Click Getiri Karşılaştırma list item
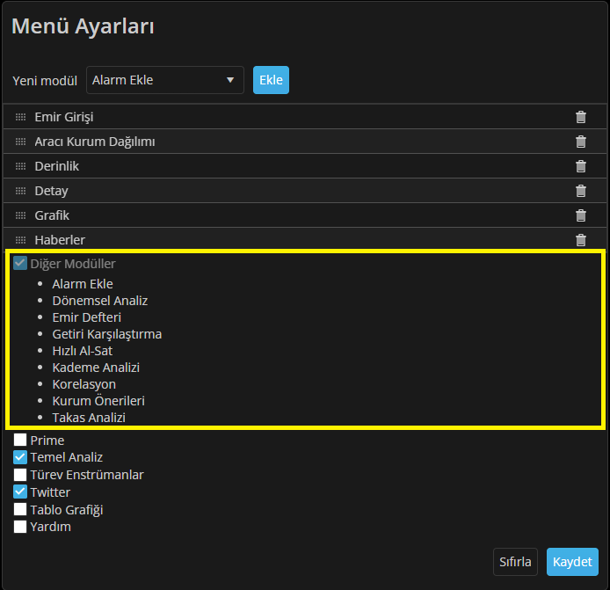 [x=107, y=334]
